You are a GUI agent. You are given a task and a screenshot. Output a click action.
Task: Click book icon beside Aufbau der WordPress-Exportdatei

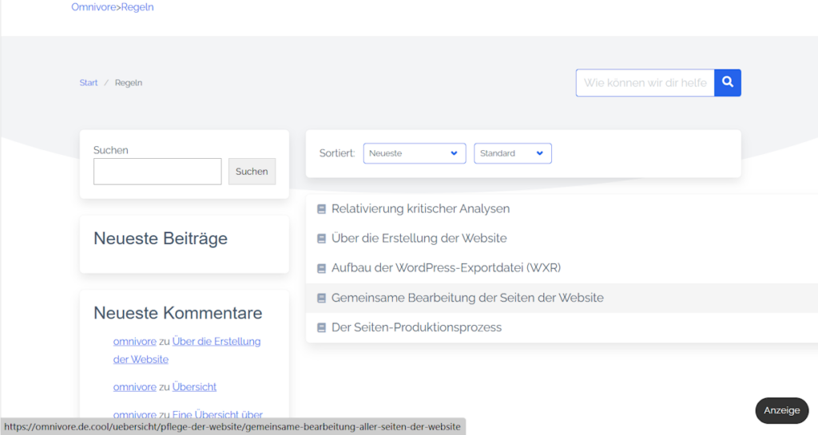coord(322,268)
